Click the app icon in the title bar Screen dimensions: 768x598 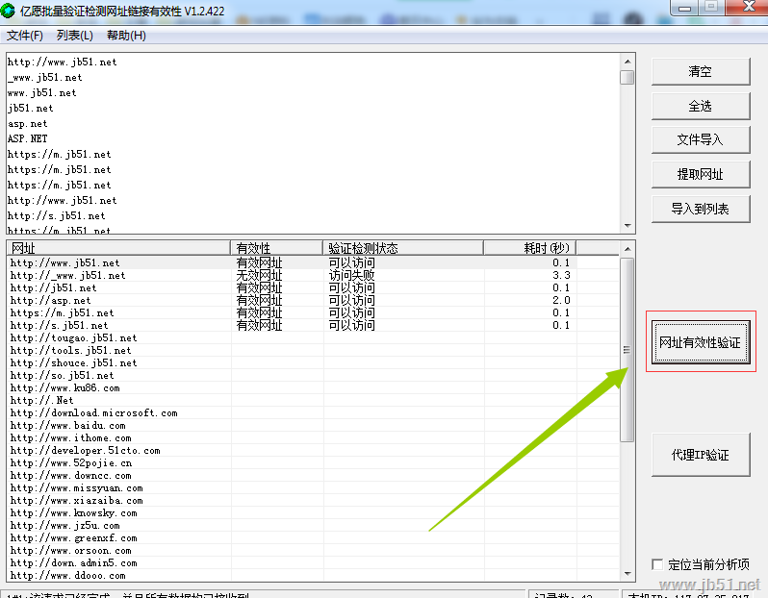8,11
